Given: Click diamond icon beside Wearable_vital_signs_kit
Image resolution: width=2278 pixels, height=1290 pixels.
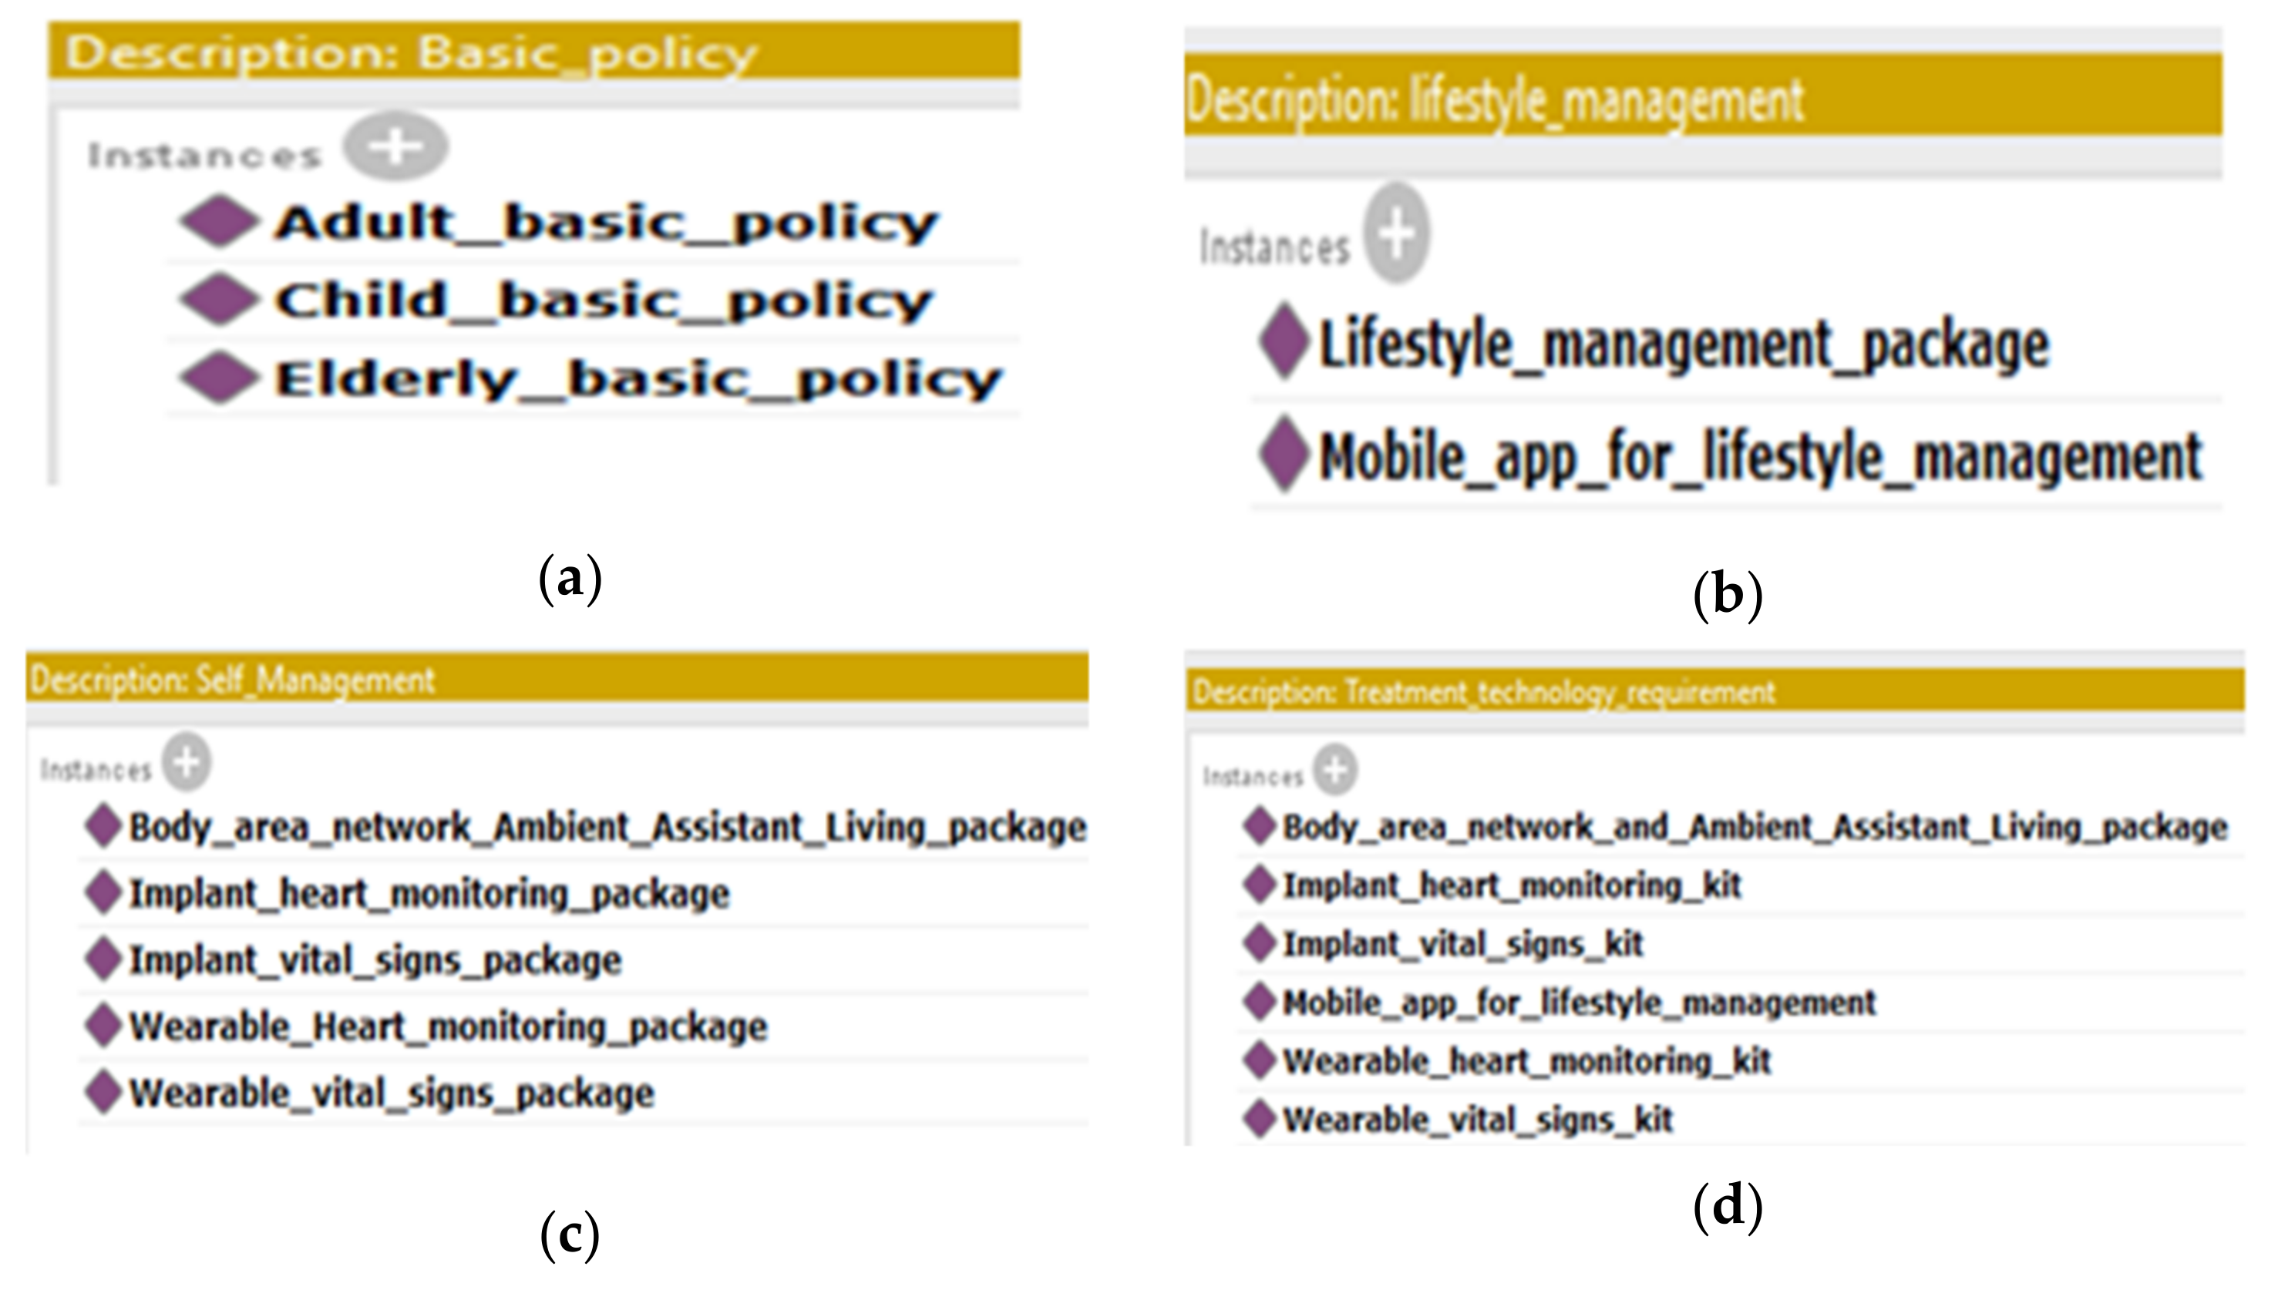Looking at the screenshot, I should pyautogui.click(x=1258, y=1118).
